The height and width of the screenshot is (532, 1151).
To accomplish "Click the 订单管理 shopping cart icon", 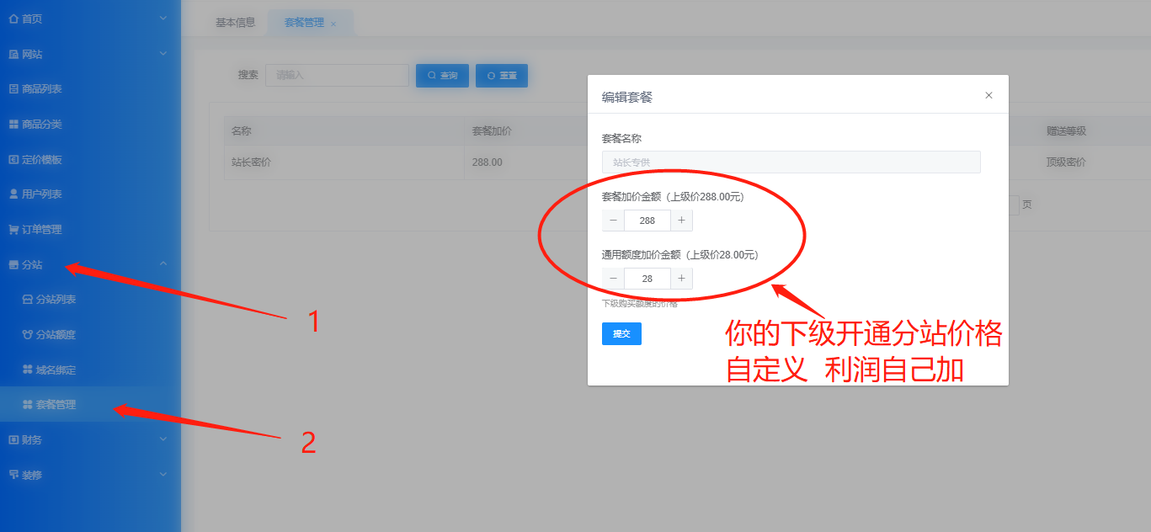I will (x=13, y=230).
